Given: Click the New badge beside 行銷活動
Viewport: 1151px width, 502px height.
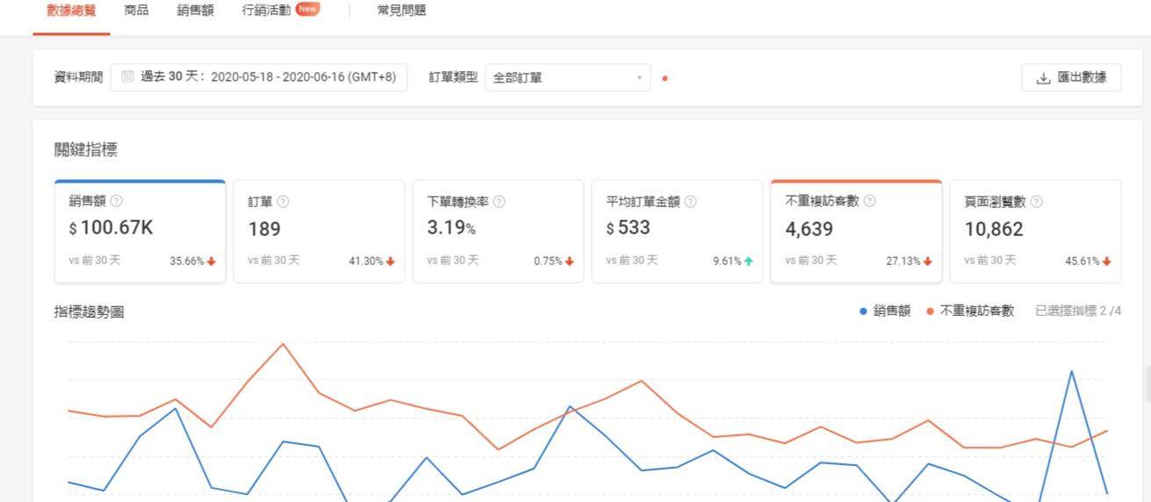Looking at the screenshot, I should coord(307,10).
